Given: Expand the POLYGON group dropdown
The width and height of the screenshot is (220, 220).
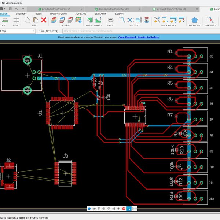Looking at the screenshot, I should click(195, 25).
